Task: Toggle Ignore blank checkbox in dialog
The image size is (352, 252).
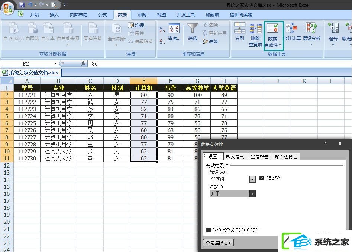Action: point(262,178)
